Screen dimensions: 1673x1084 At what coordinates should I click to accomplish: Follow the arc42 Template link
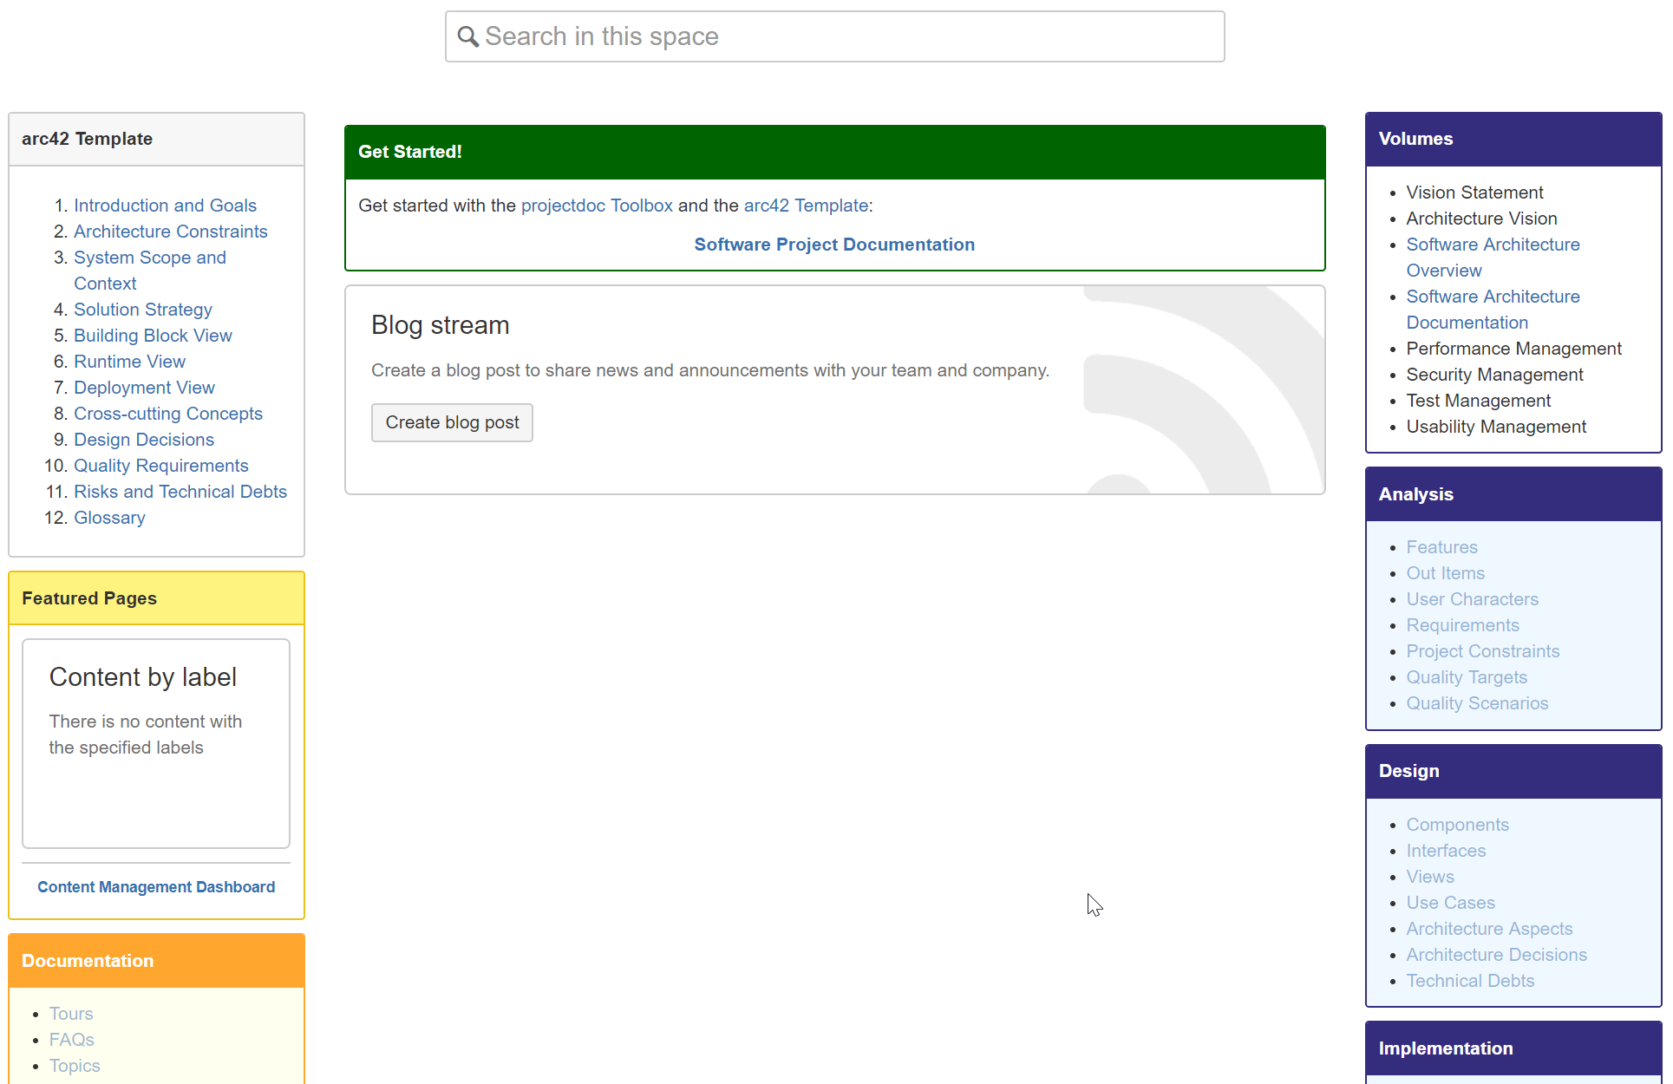(x=806, y=206)
